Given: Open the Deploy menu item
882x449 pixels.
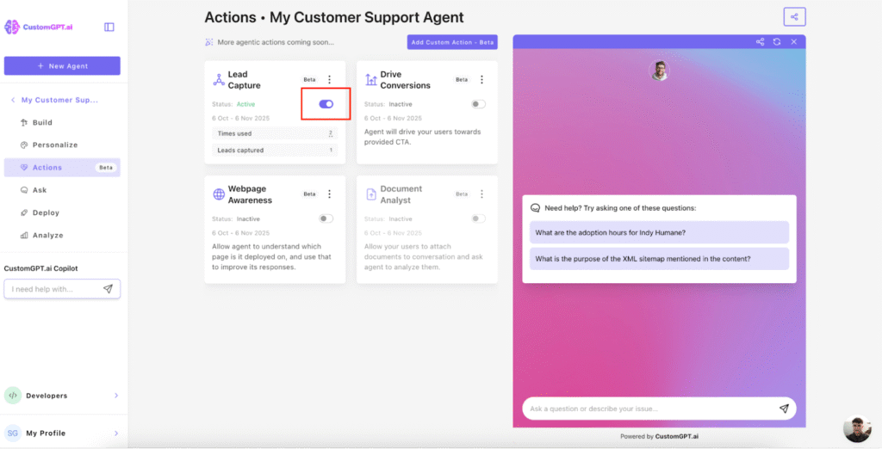Looking at the screenshot, I should 62,212.
